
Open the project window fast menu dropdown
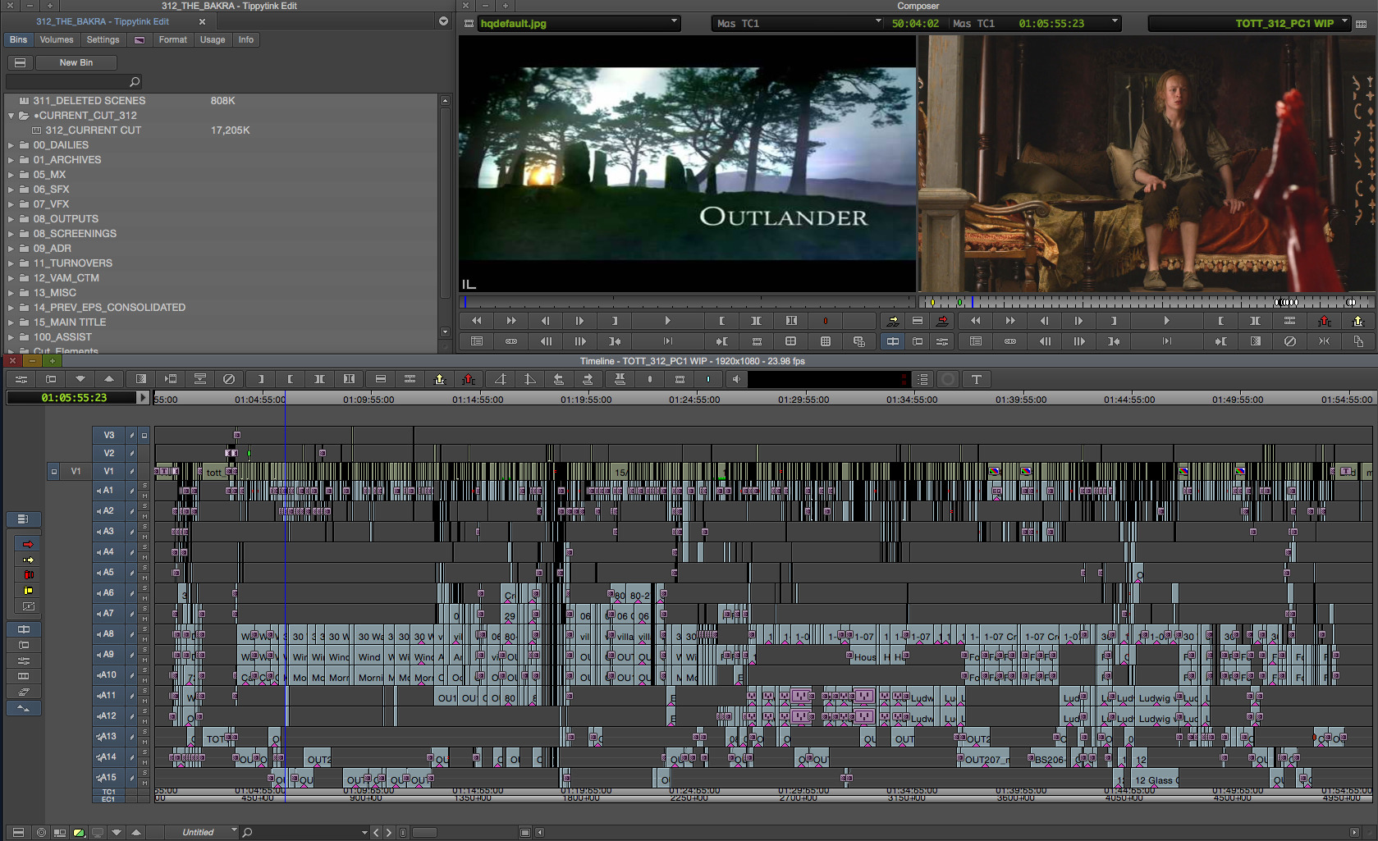coord(444,21)
